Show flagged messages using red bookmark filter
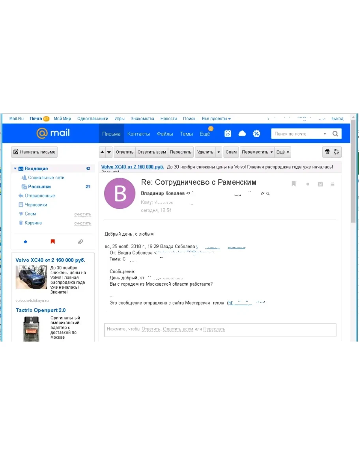The height and width of the screenshot is (455, 359). [x=52, y=241]
